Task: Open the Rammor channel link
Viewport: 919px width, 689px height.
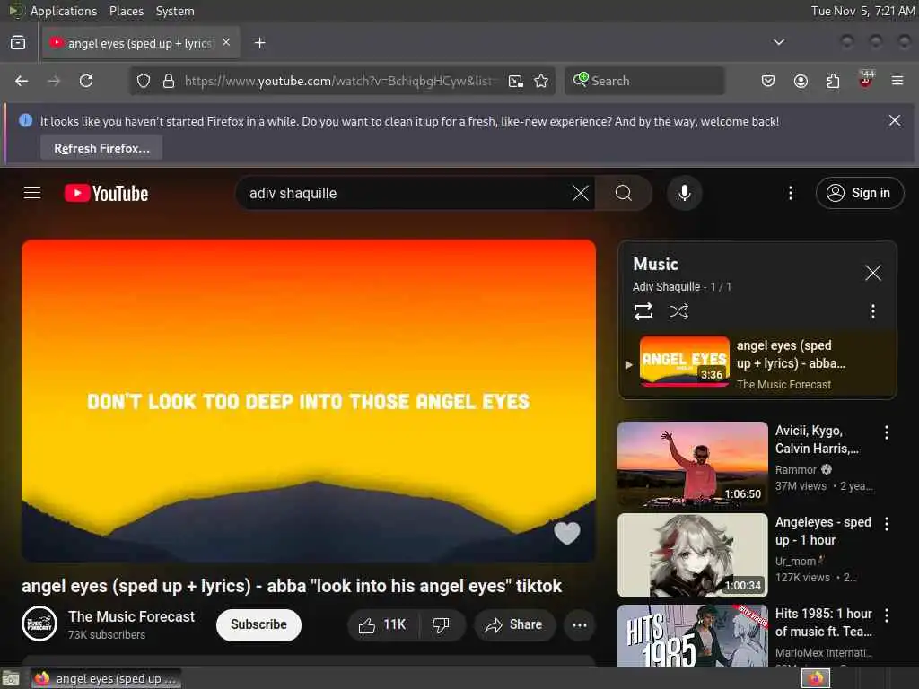Action: (x=795, y=470)
